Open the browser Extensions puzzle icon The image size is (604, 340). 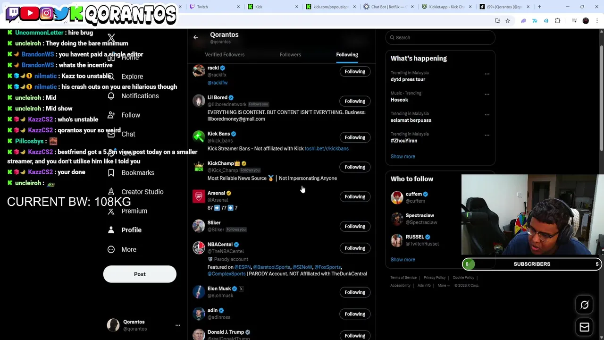point(558,21)
